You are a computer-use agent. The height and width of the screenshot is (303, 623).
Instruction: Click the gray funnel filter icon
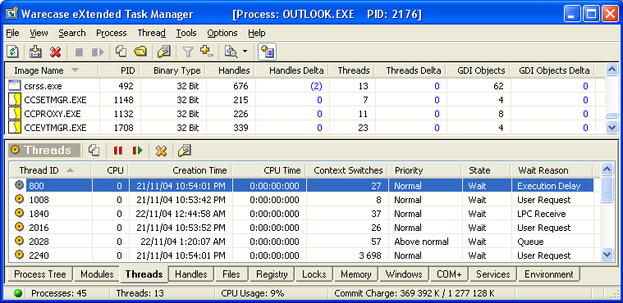(187, 52)
